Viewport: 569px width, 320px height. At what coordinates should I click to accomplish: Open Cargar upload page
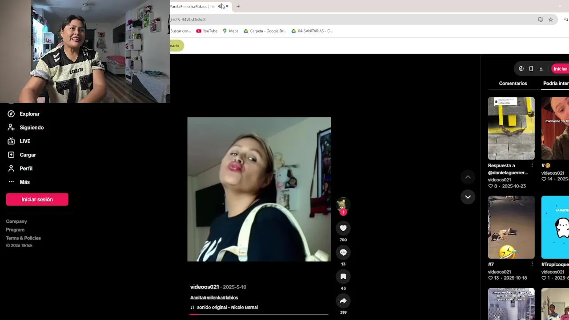pos(22,155)
